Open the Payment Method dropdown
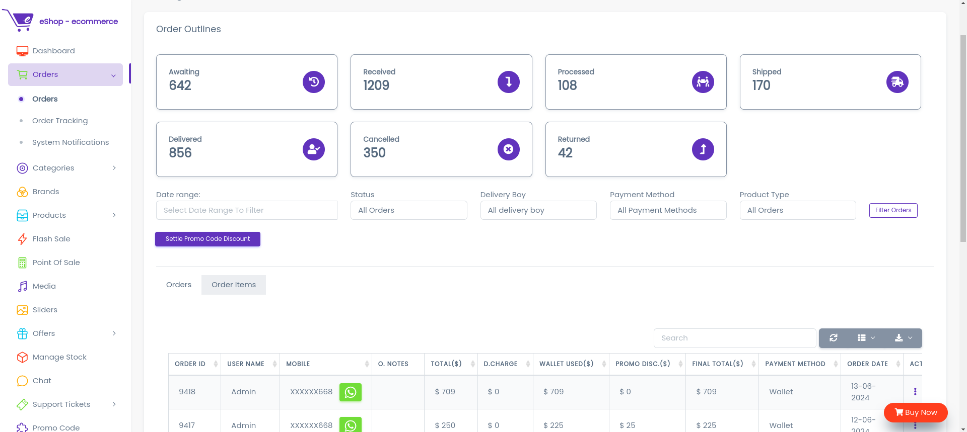967x432 pixels. pos(668,210)
